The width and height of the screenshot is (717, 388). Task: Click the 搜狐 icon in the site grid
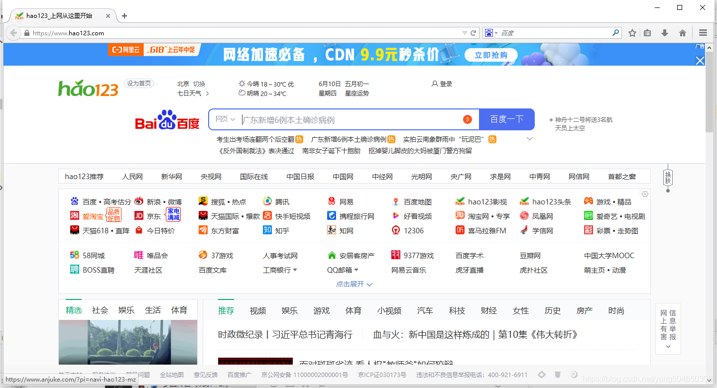203,201
